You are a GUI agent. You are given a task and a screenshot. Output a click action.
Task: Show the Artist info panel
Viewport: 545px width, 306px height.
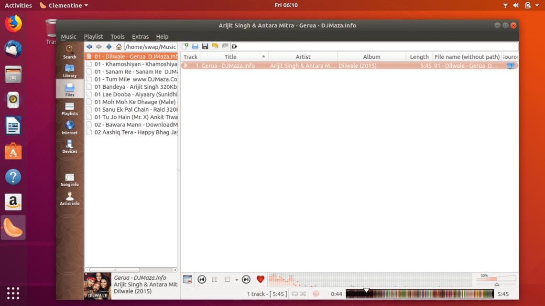[x=69, y=199]
